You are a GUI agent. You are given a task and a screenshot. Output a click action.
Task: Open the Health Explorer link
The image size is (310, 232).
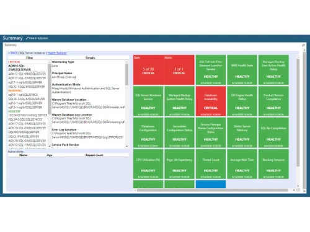tap(57, 53)
